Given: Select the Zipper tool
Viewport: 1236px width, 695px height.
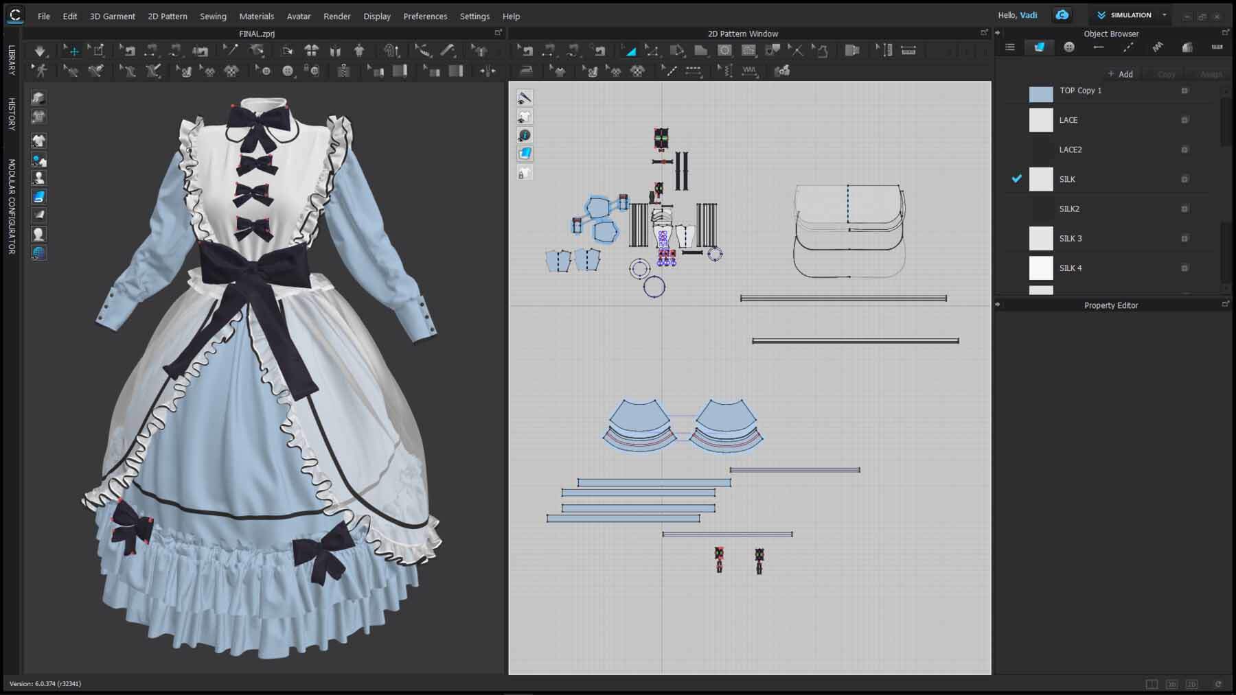Looking at the screenshot, I should (x=343, y=71).
